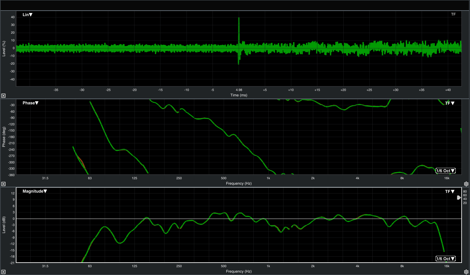Open the Lin scale dropdown
The width and height of the screenshot is (470, 275).
tap(28, 15)
